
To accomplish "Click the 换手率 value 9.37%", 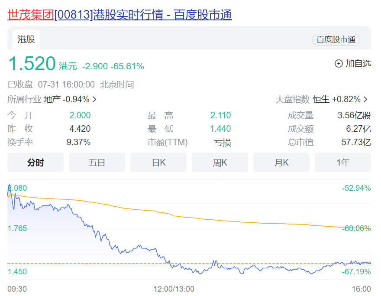I will coord(78,142).
